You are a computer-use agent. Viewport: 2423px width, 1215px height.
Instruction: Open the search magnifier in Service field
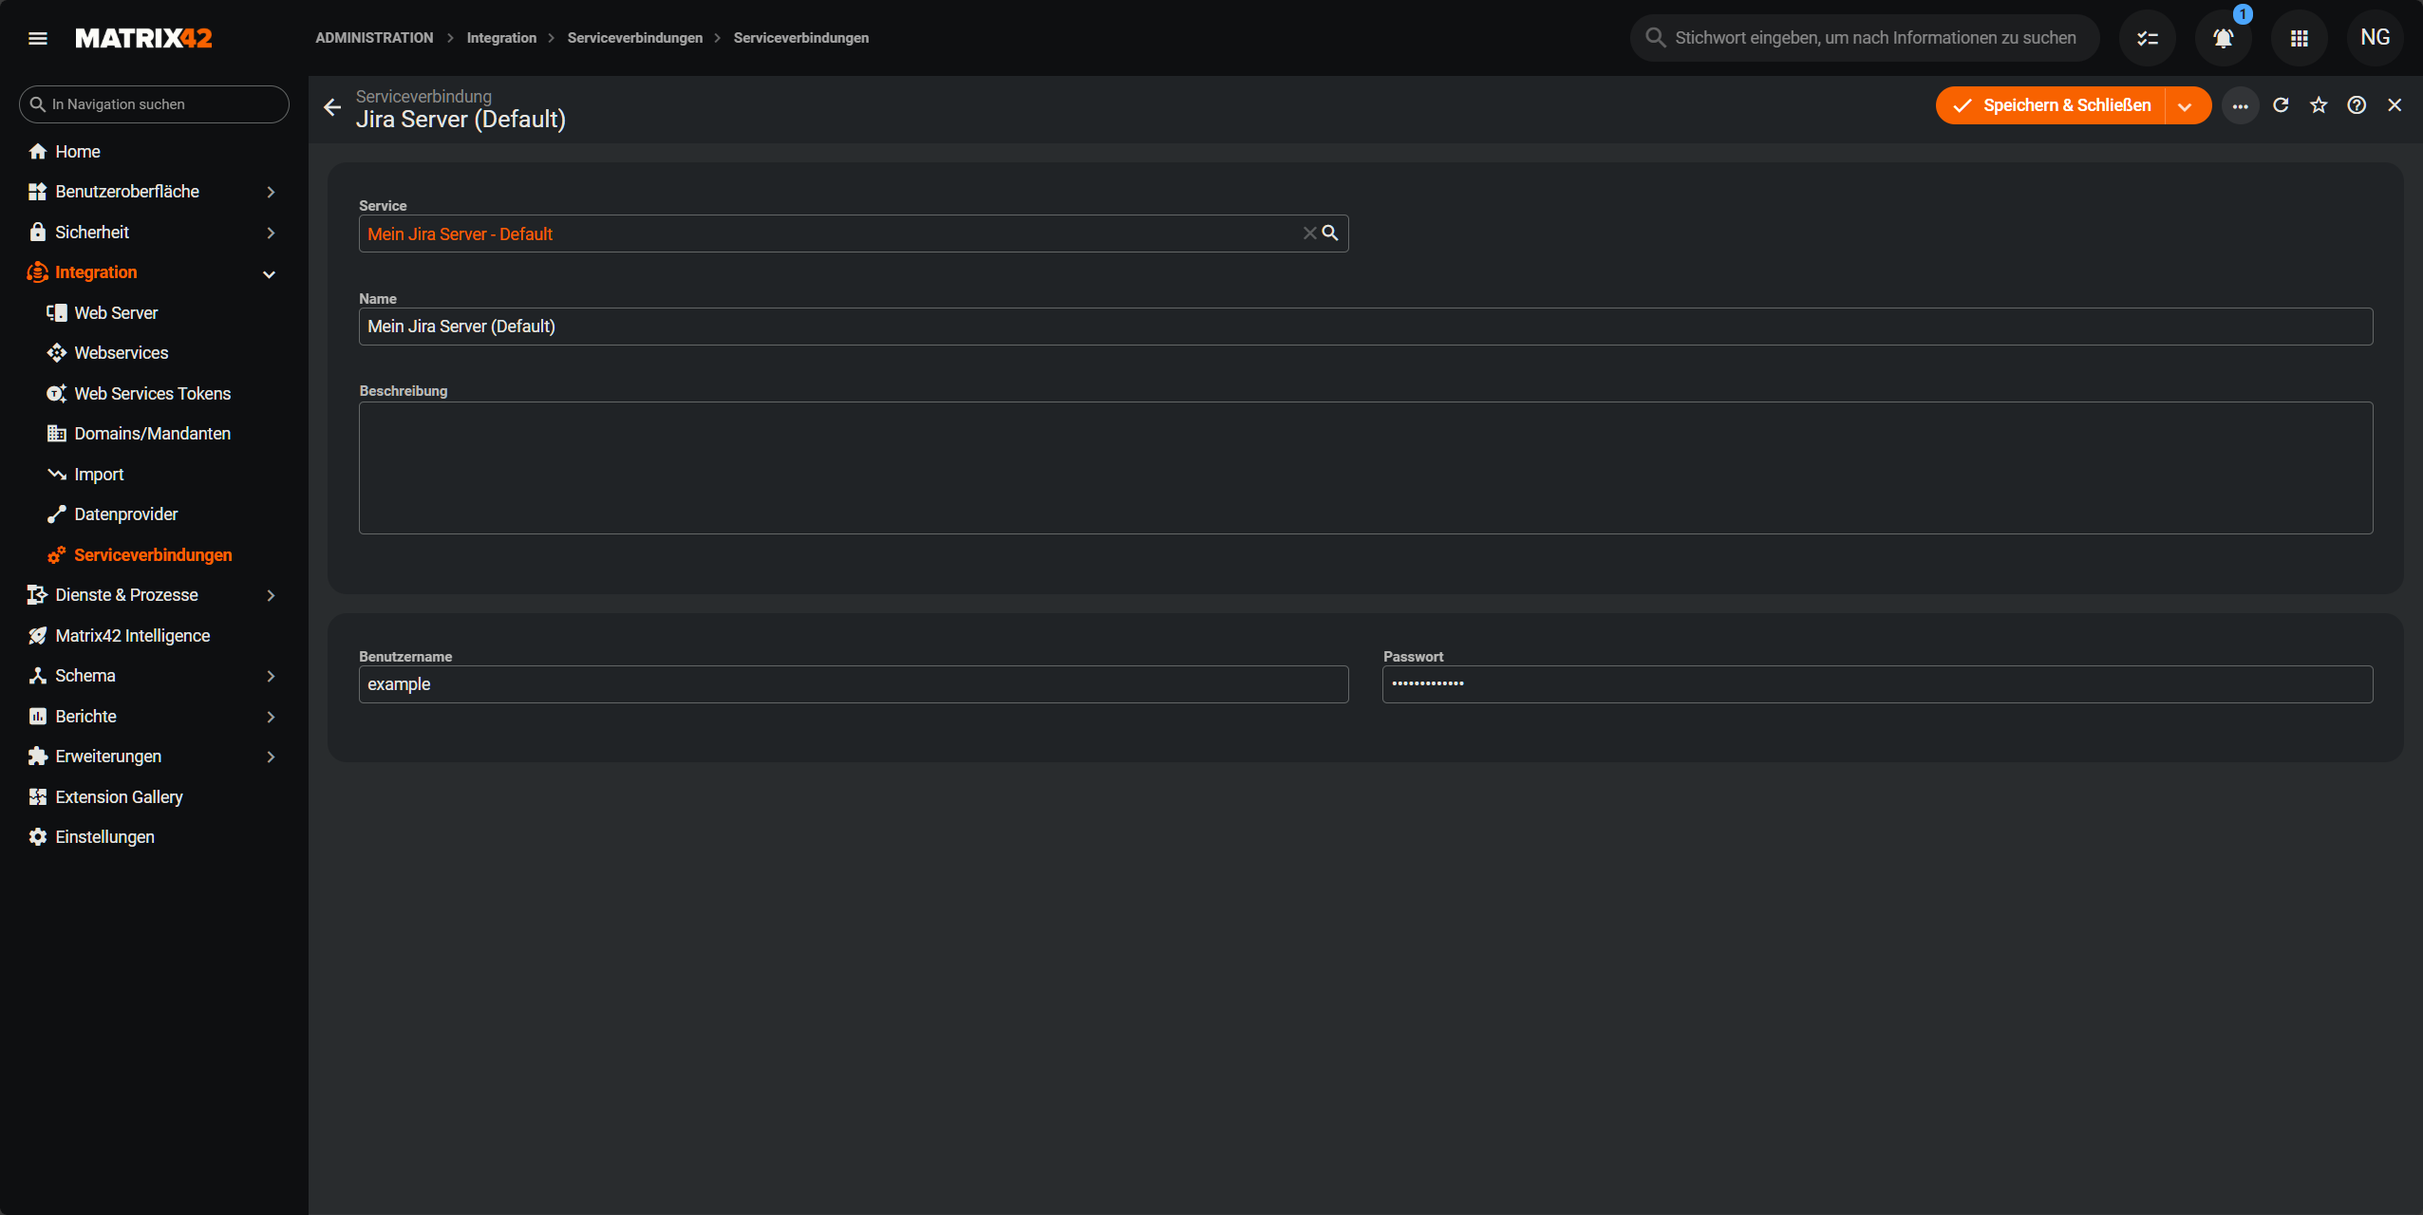click(x=1330, y=233)
